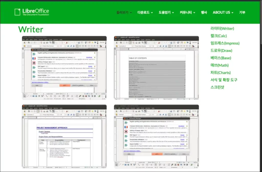Expand the 커뮤니티 menu

pyautogui.click(x=187, y=12)
